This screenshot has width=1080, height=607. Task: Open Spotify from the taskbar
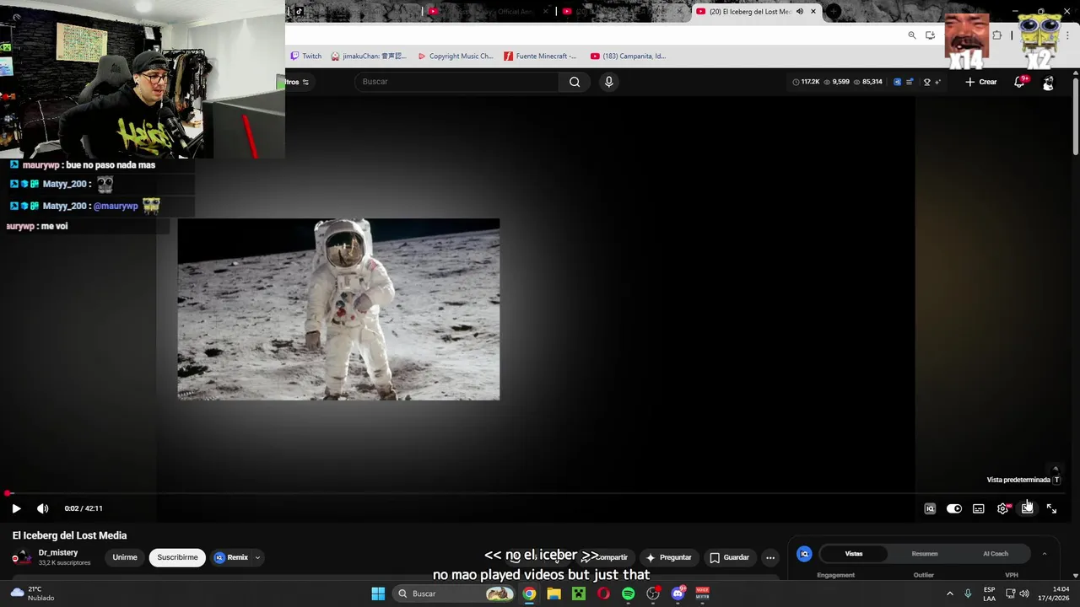coord(628,594)
